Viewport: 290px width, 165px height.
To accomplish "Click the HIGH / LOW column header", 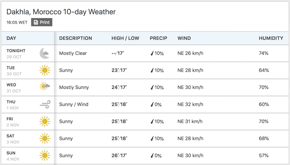I will click(x=125, y=38).
